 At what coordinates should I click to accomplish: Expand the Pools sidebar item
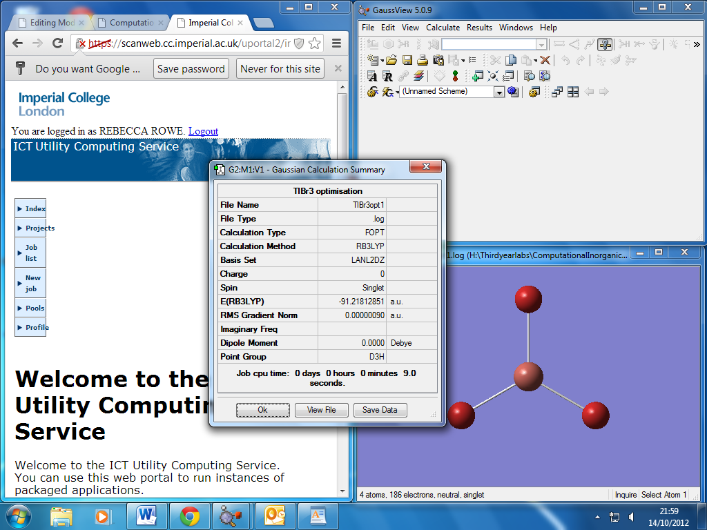coord(30,308)
